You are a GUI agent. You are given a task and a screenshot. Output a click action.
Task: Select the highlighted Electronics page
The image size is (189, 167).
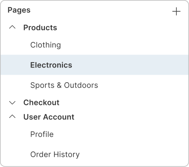pyautogui.click(x=51, y=65)
